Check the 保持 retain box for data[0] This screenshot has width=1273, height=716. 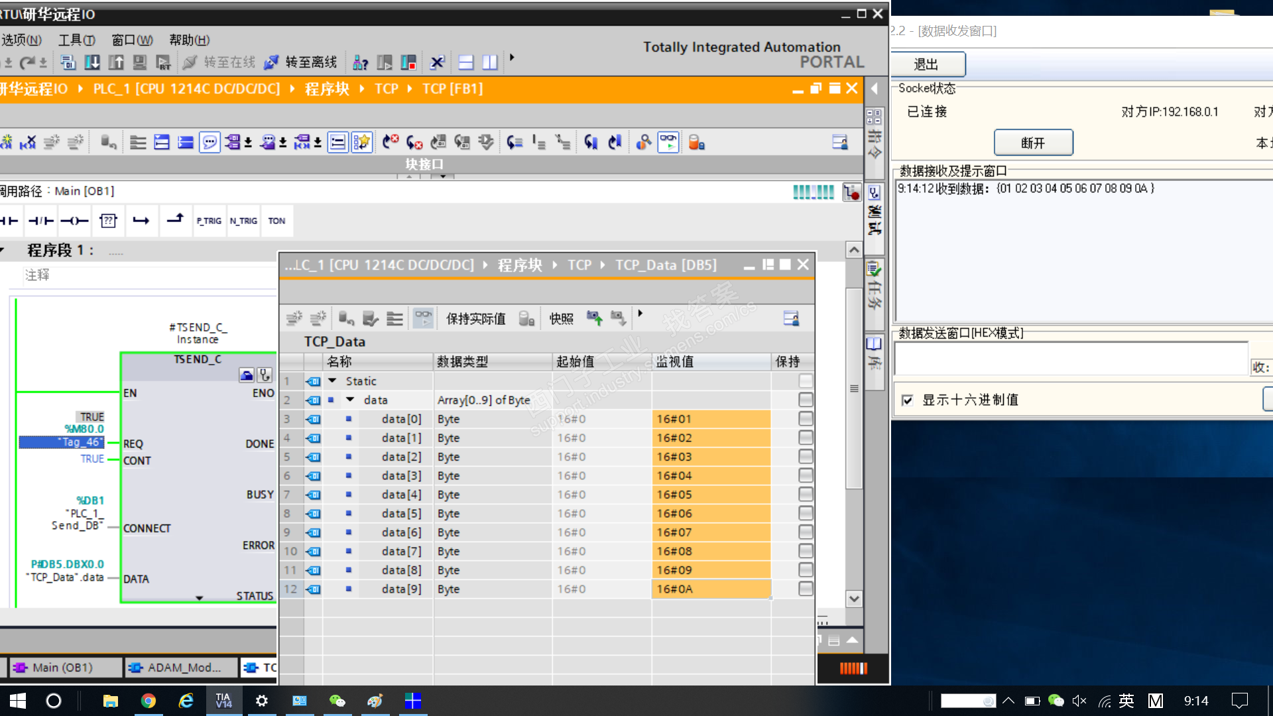click(806, 419)
